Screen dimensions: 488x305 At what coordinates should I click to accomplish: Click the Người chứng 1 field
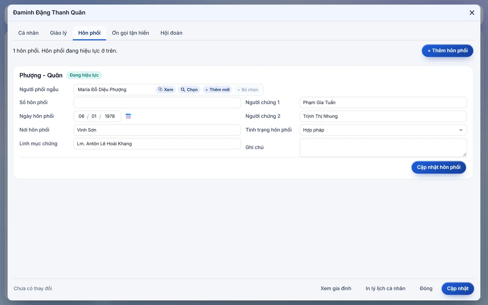[383, 102]
